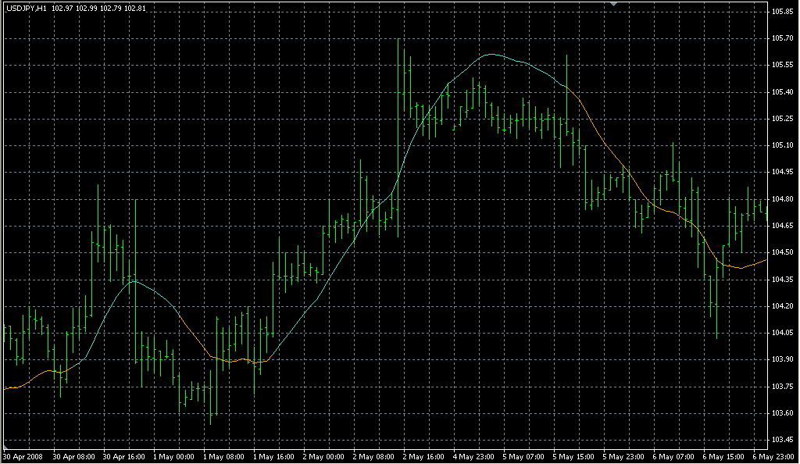Click the 103.45 price scale label
Screen dimensions: 800x464
tap(782, 440)
